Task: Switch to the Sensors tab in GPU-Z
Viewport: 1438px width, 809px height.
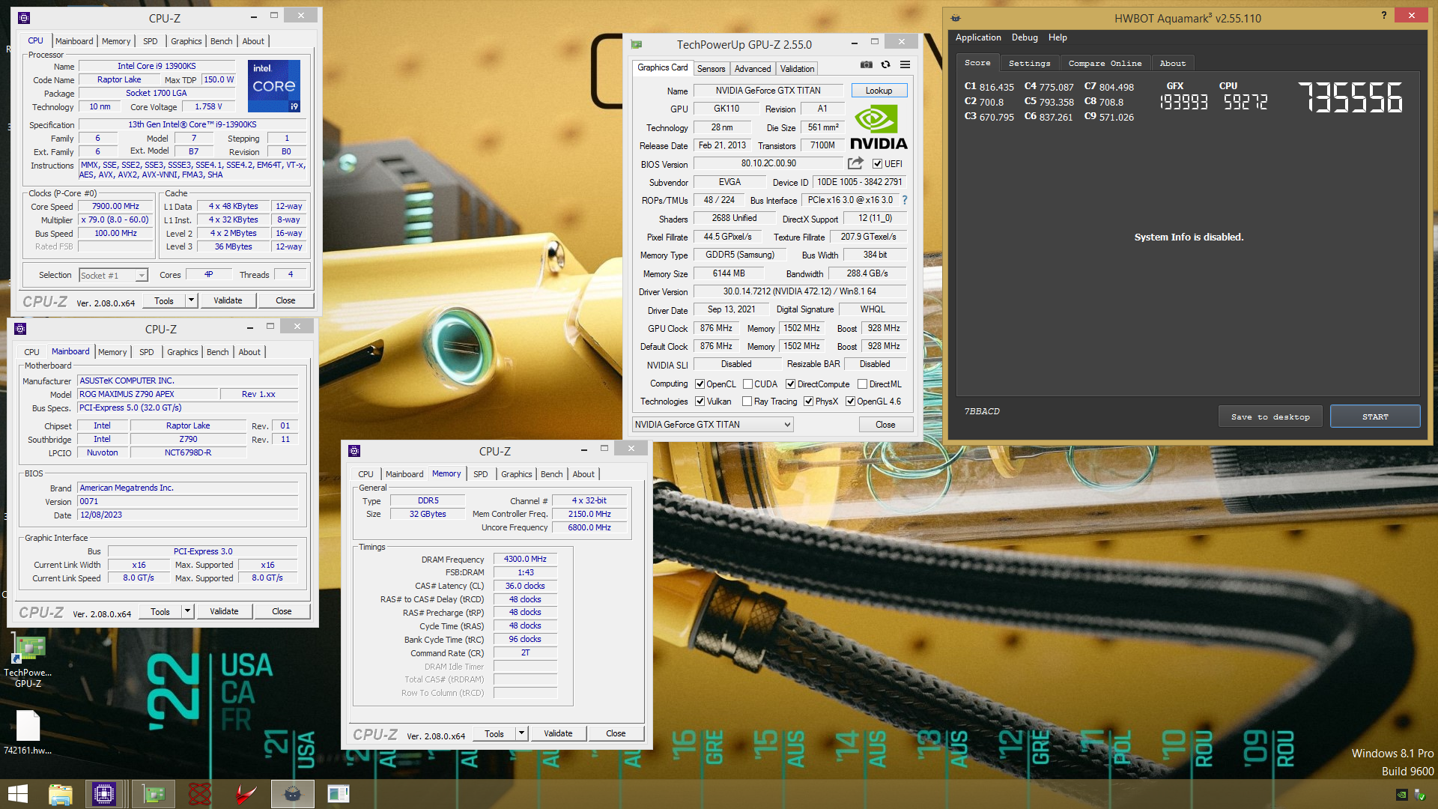Action: click(x=711, y=68)
